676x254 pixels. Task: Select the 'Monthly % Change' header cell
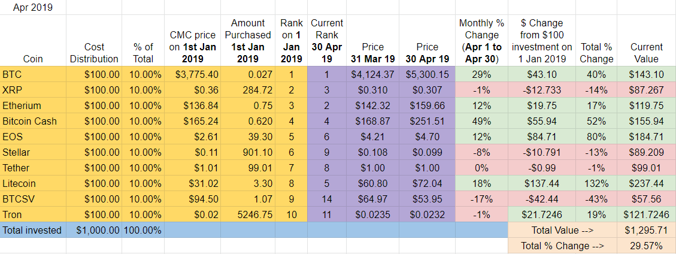[x=481, y=41]
